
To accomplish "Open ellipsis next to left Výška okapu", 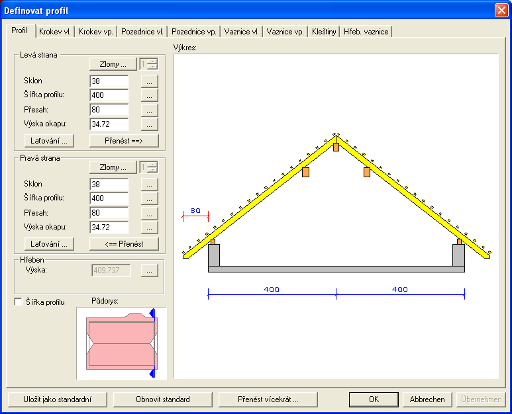I will (x=150, y=124).
